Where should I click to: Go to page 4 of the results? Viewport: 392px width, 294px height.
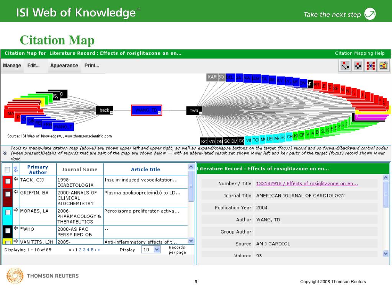coord(88,250)
